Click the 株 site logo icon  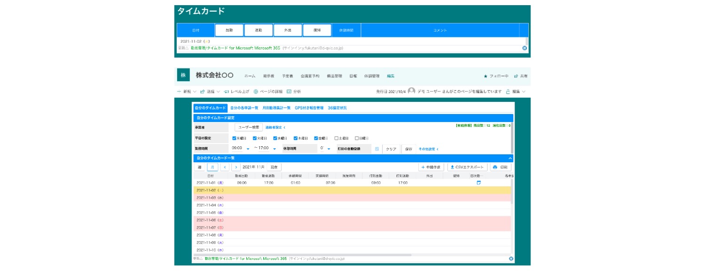tap(183, 75)
